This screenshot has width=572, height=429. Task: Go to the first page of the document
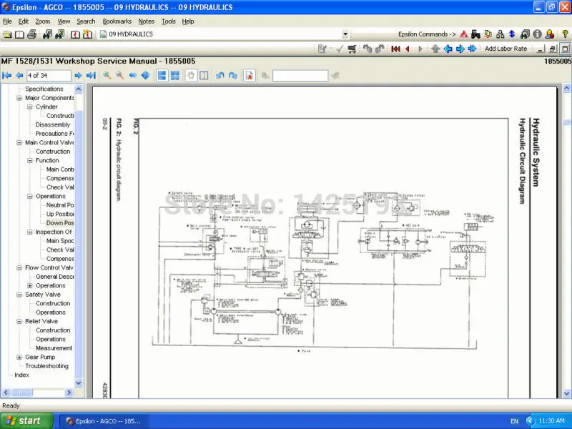coord(7,76)
